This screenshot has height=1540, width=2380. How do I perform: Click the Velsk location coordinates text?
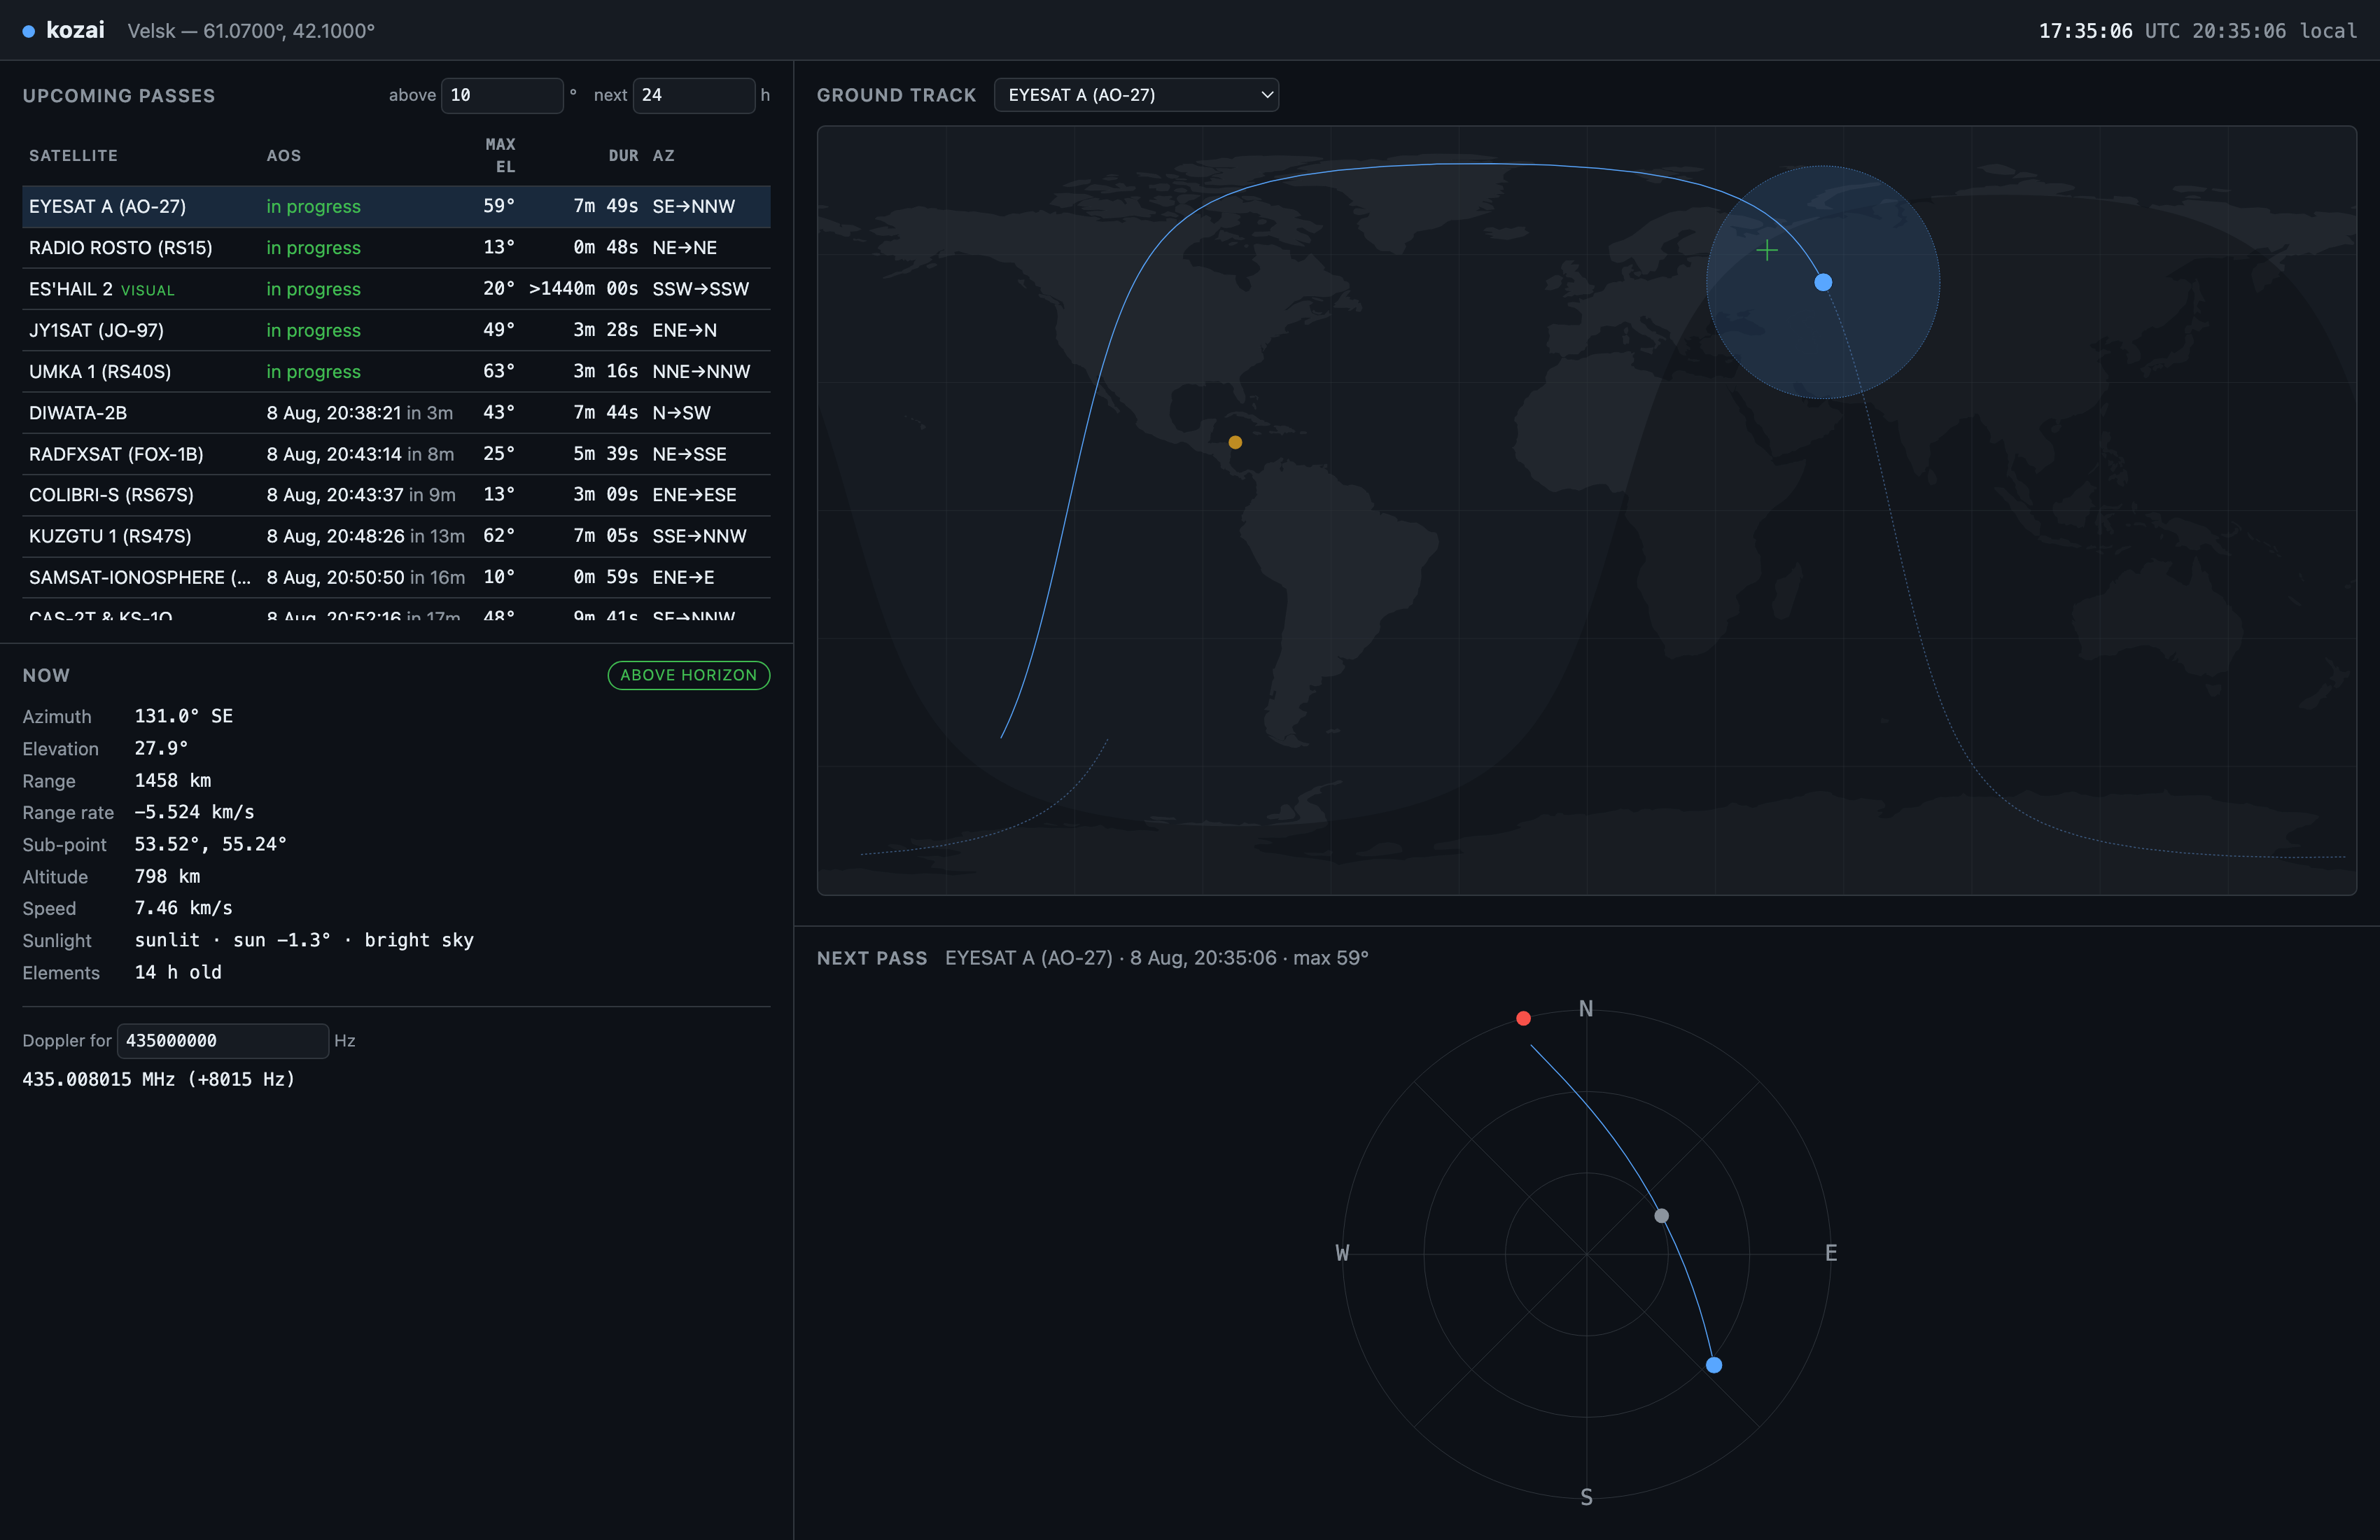(x=251, y=31)
